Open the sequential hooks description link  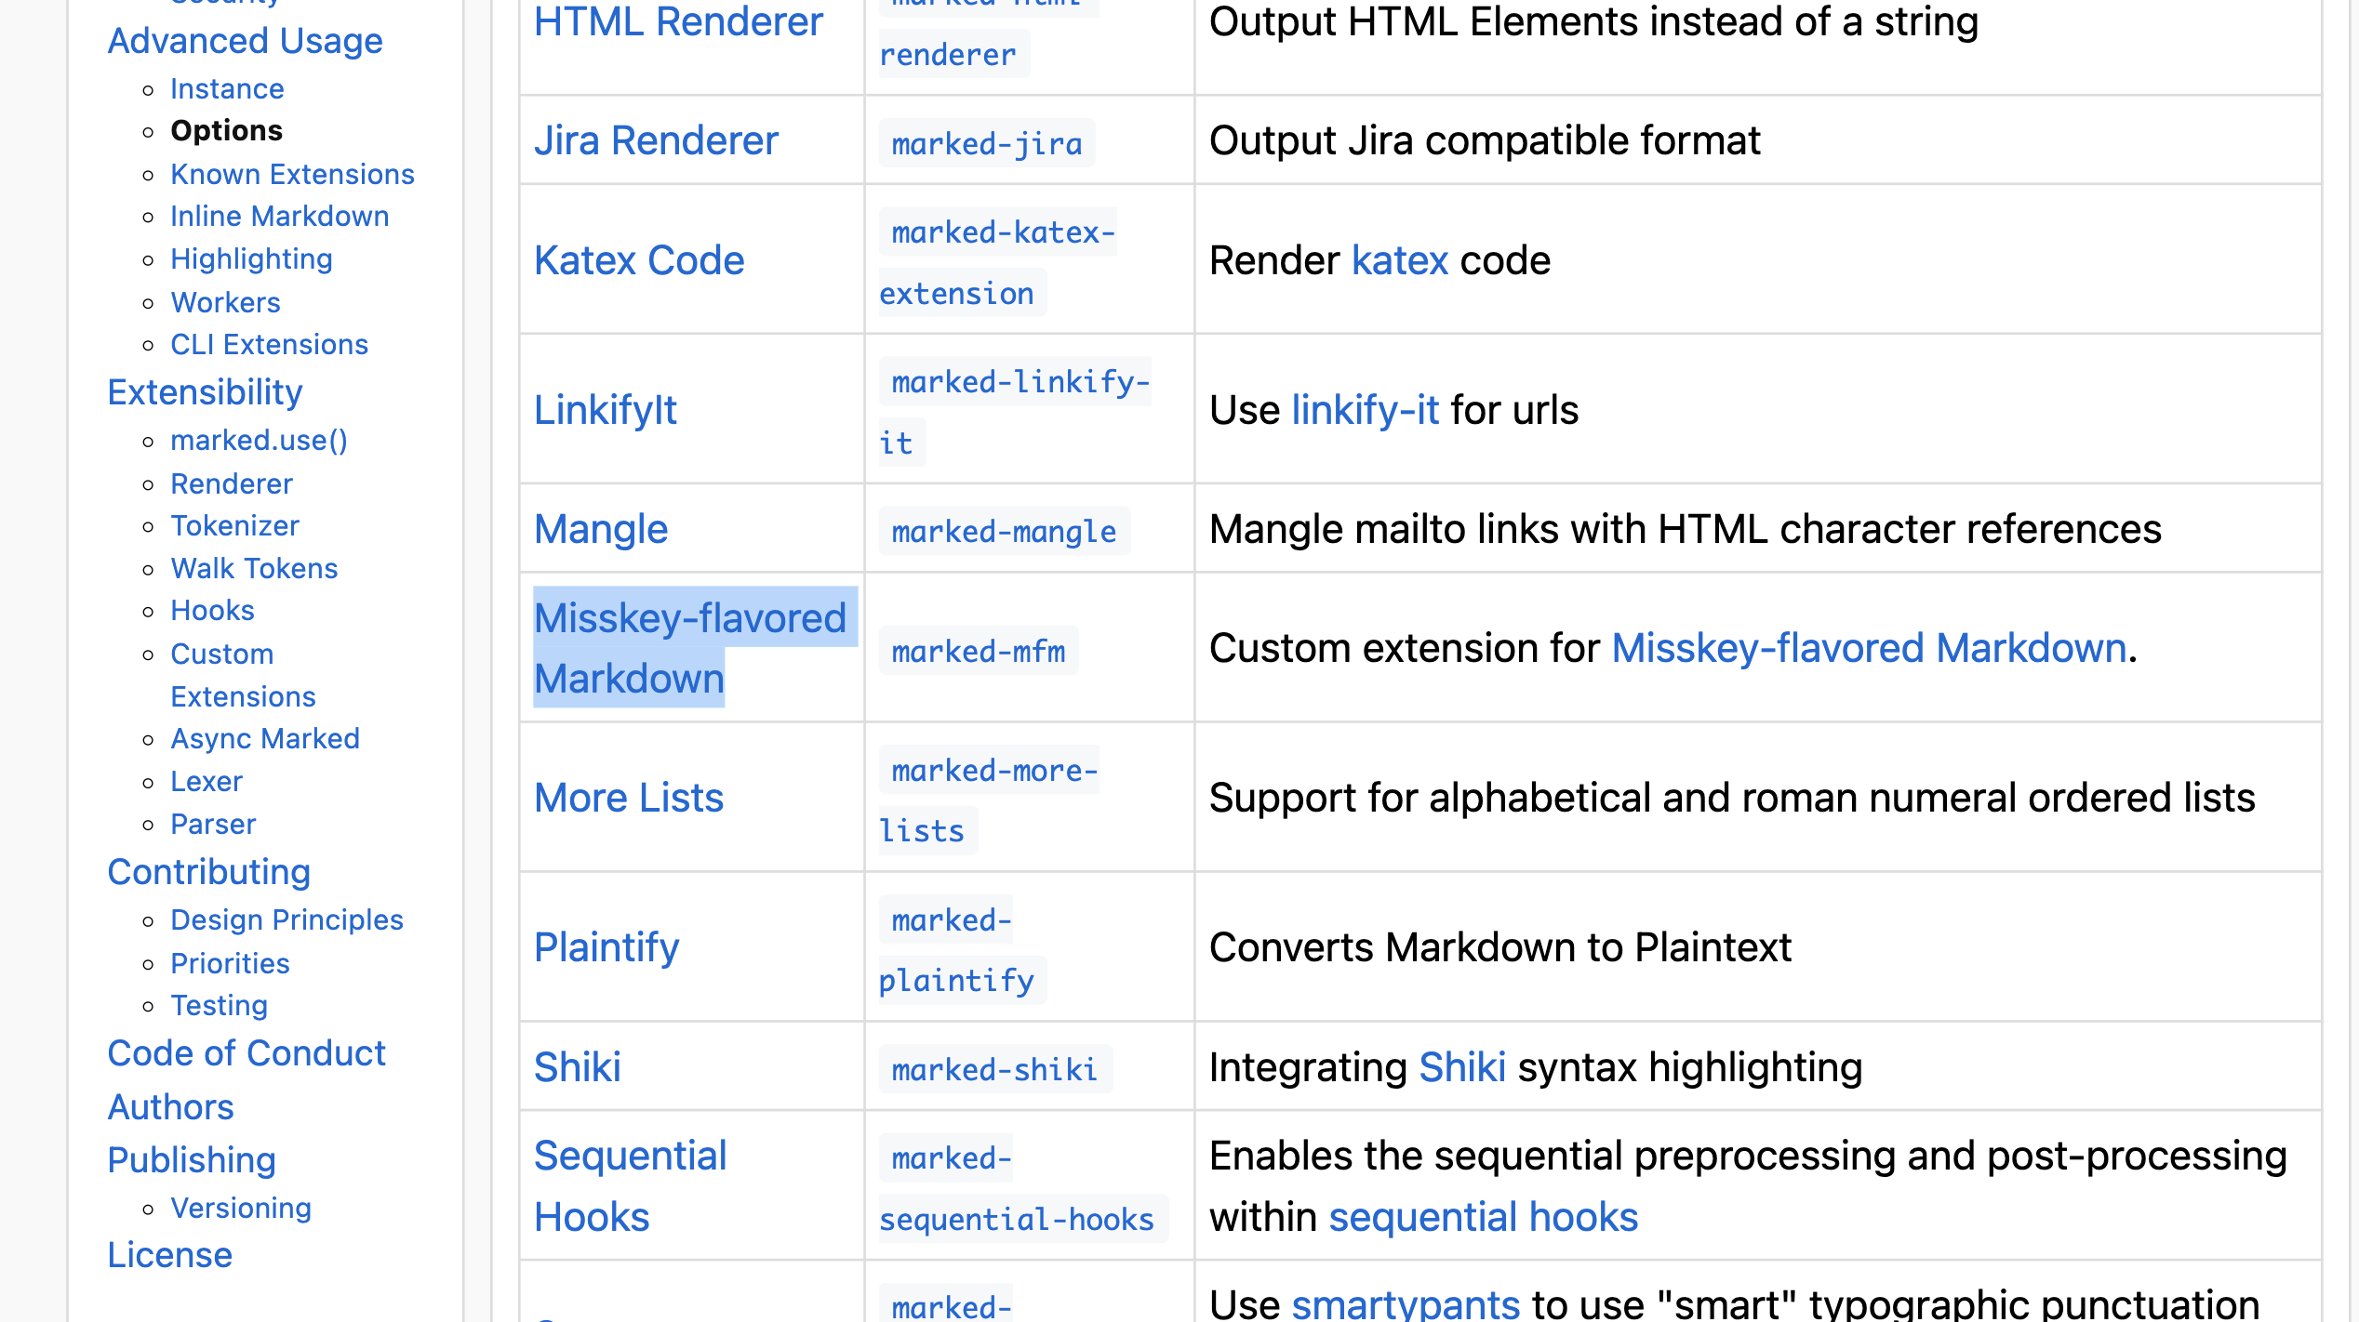pyautogui.click(x=1484, y=1218)
